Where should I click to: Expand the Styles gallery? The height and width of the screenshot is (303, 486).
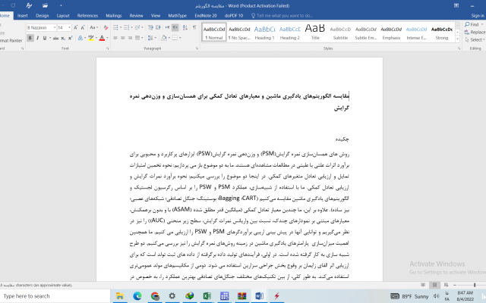[x=457, y=39]
